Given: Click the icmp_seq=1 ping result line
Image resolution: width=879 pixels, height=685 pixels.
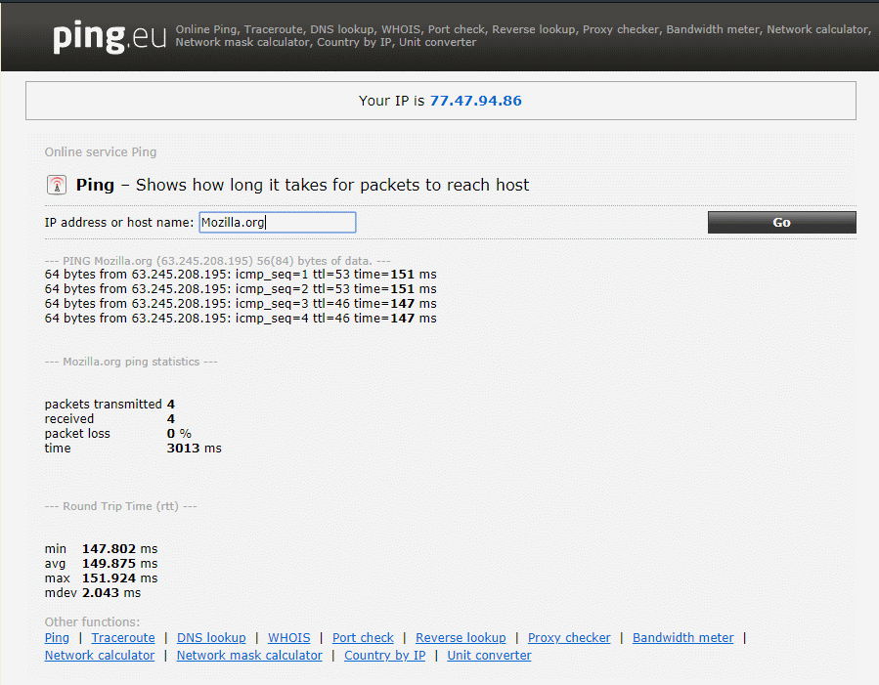Looking at the screenshot, I should click(241, 275).
